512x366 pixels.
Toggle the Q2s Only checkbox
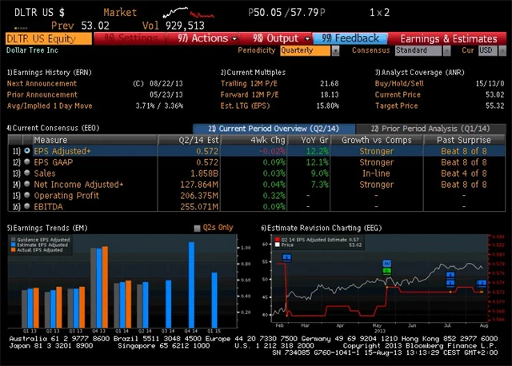[x=198, y=228]
